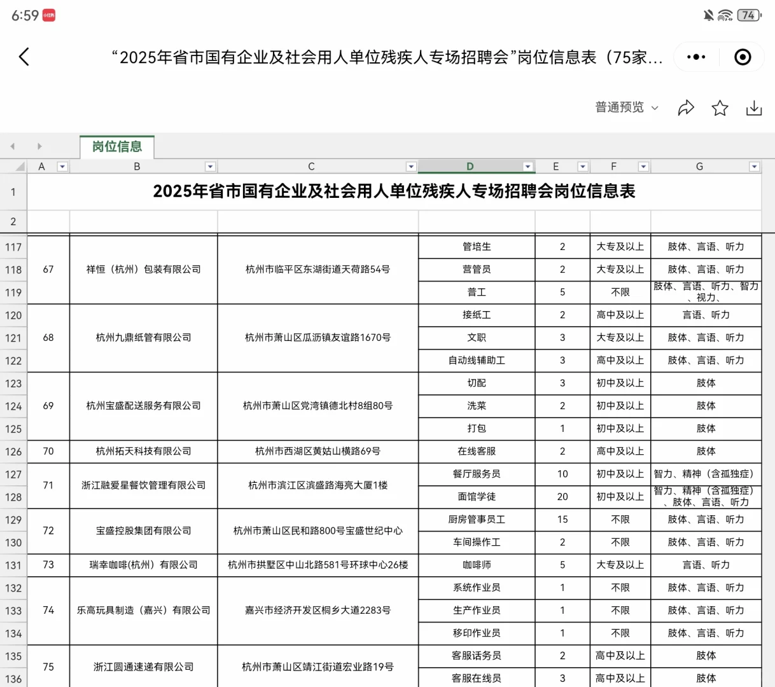Image resolution: width=775 pixels, height=687 pixels.
Task: Click cell 宝盛控股集团有限公司
Action: pos(144,531)
